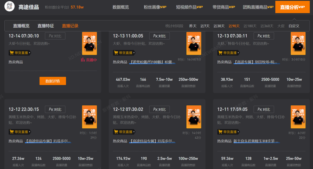
Task: Click the 12-12 22:30:15 livestream timestamp
Action: 24,109
